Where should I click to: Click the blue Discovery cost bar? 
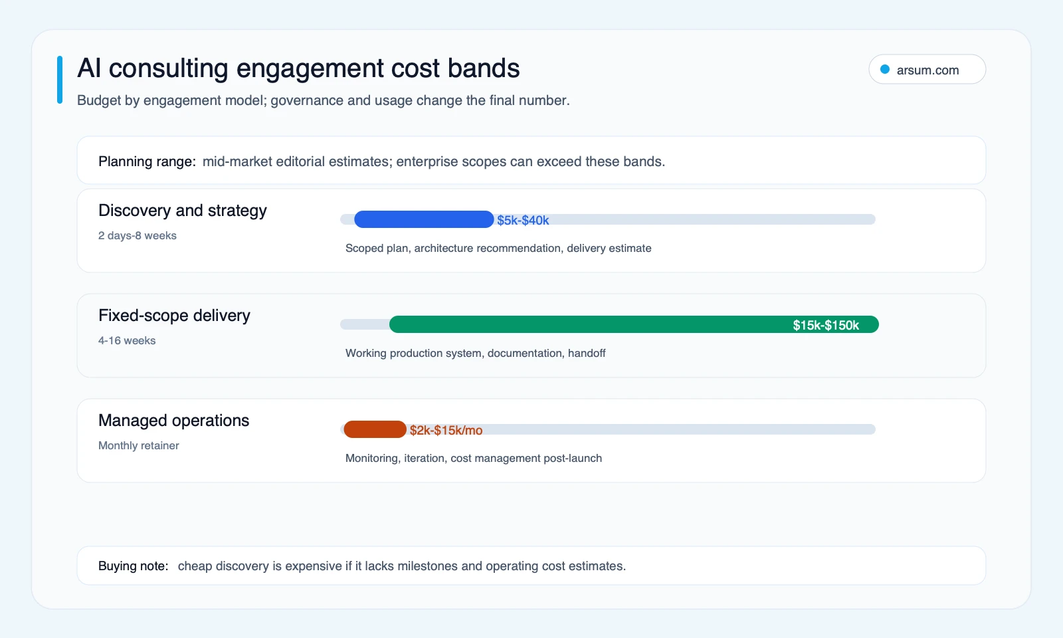coord(424,219)
